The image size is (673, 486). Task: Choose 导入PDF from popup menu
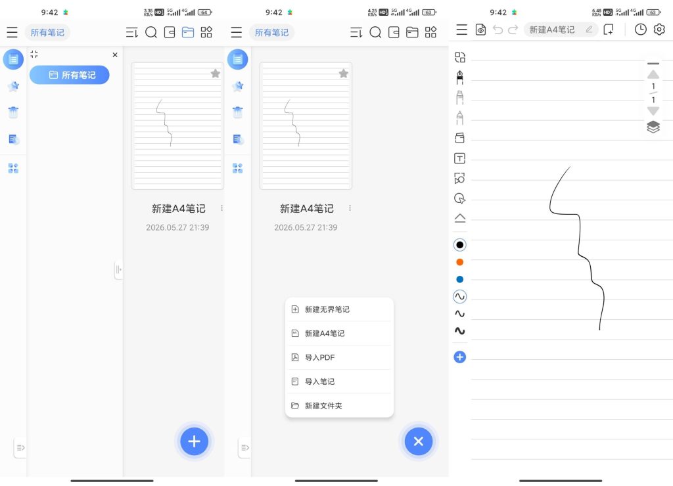pyautogui.click(x=339, y=357)
